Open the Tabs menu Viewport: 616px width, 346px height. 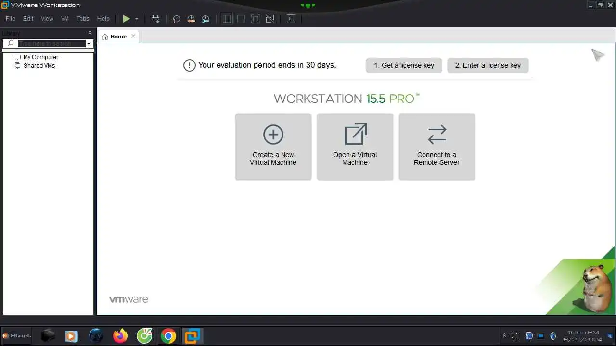pyautogui.click(x=83, y=19)
